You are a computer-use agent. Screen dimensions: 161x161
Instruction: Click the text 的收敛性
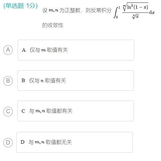click(53, 25)
